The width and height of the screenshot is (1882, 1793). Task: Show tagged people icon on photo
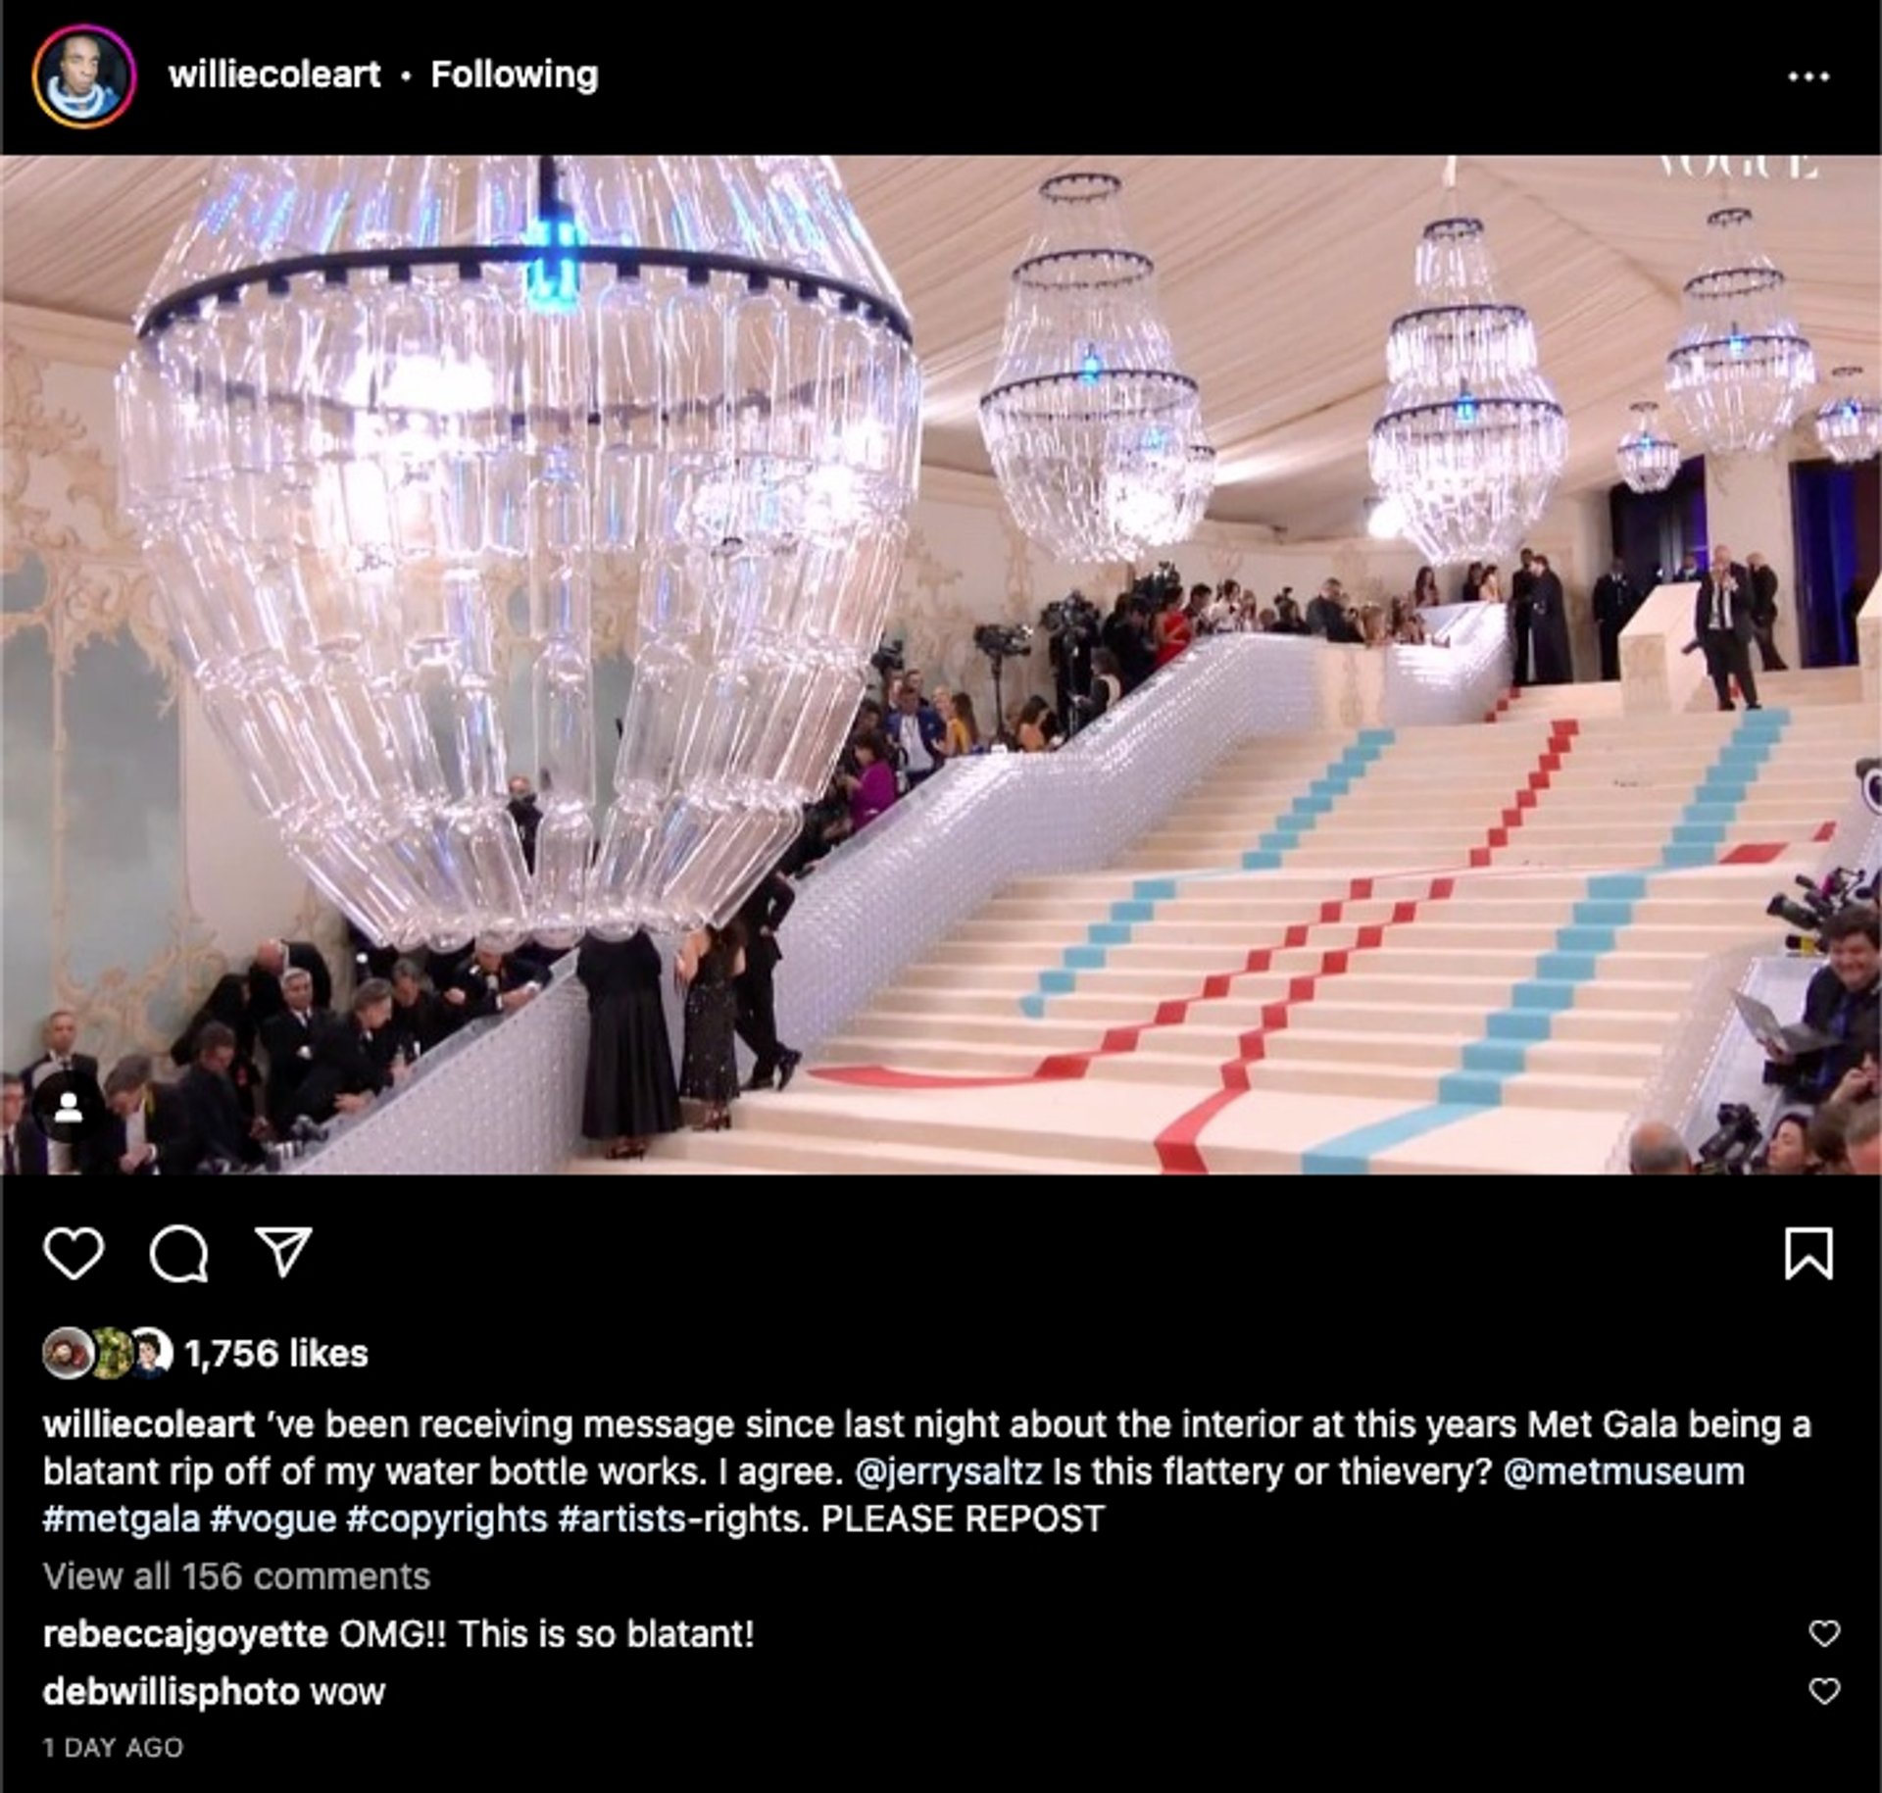68,1108
